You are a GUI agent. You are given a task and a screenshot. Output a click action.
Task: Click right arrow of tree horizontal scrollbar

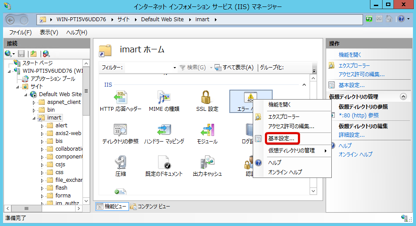click(79, 209)
